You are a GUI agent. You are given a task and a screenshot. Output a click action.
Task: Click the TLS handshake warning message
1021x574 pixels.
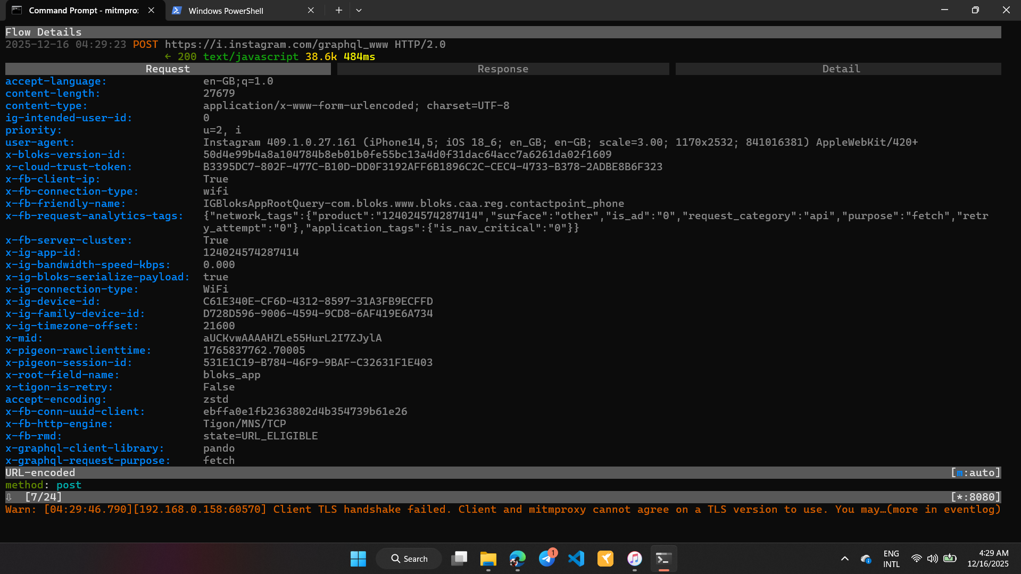point(503,510)
